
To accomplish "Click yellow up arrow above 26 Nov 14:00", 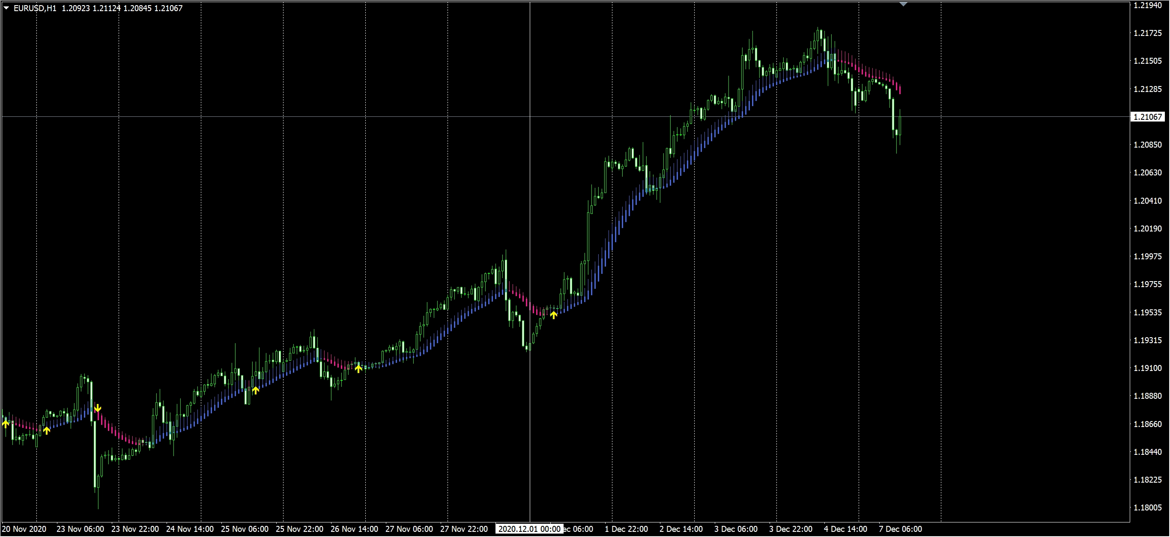I will tap(358, 368).
